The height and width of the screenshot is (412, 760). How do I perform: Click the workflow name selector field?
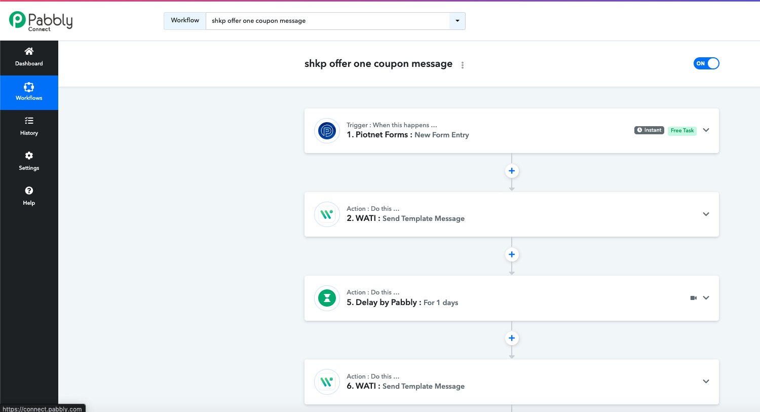[x=328, y=21]
